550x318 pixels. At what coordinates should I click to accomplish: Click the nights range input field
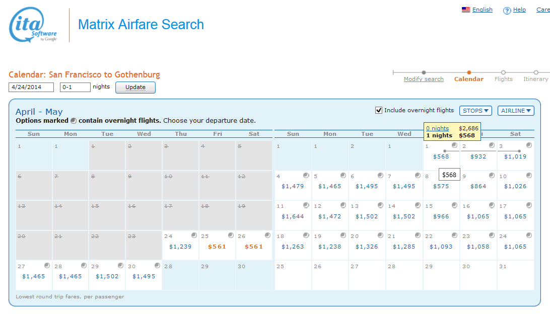click(75, 87)
